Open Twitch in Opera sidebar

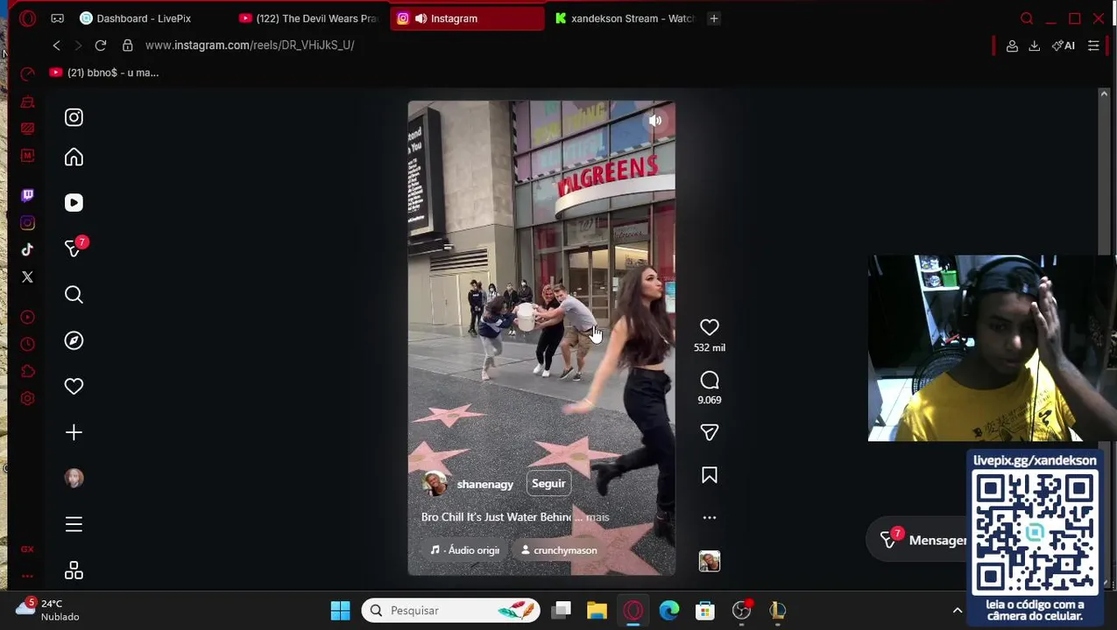click(27, 195)
